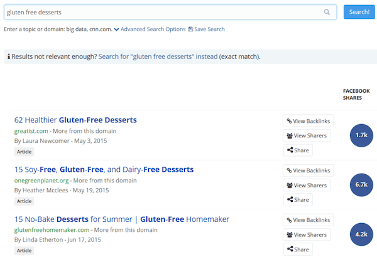Click the 6.7k Facebook shares badge
Screen dimensions: 377x257
click(361, 185)
